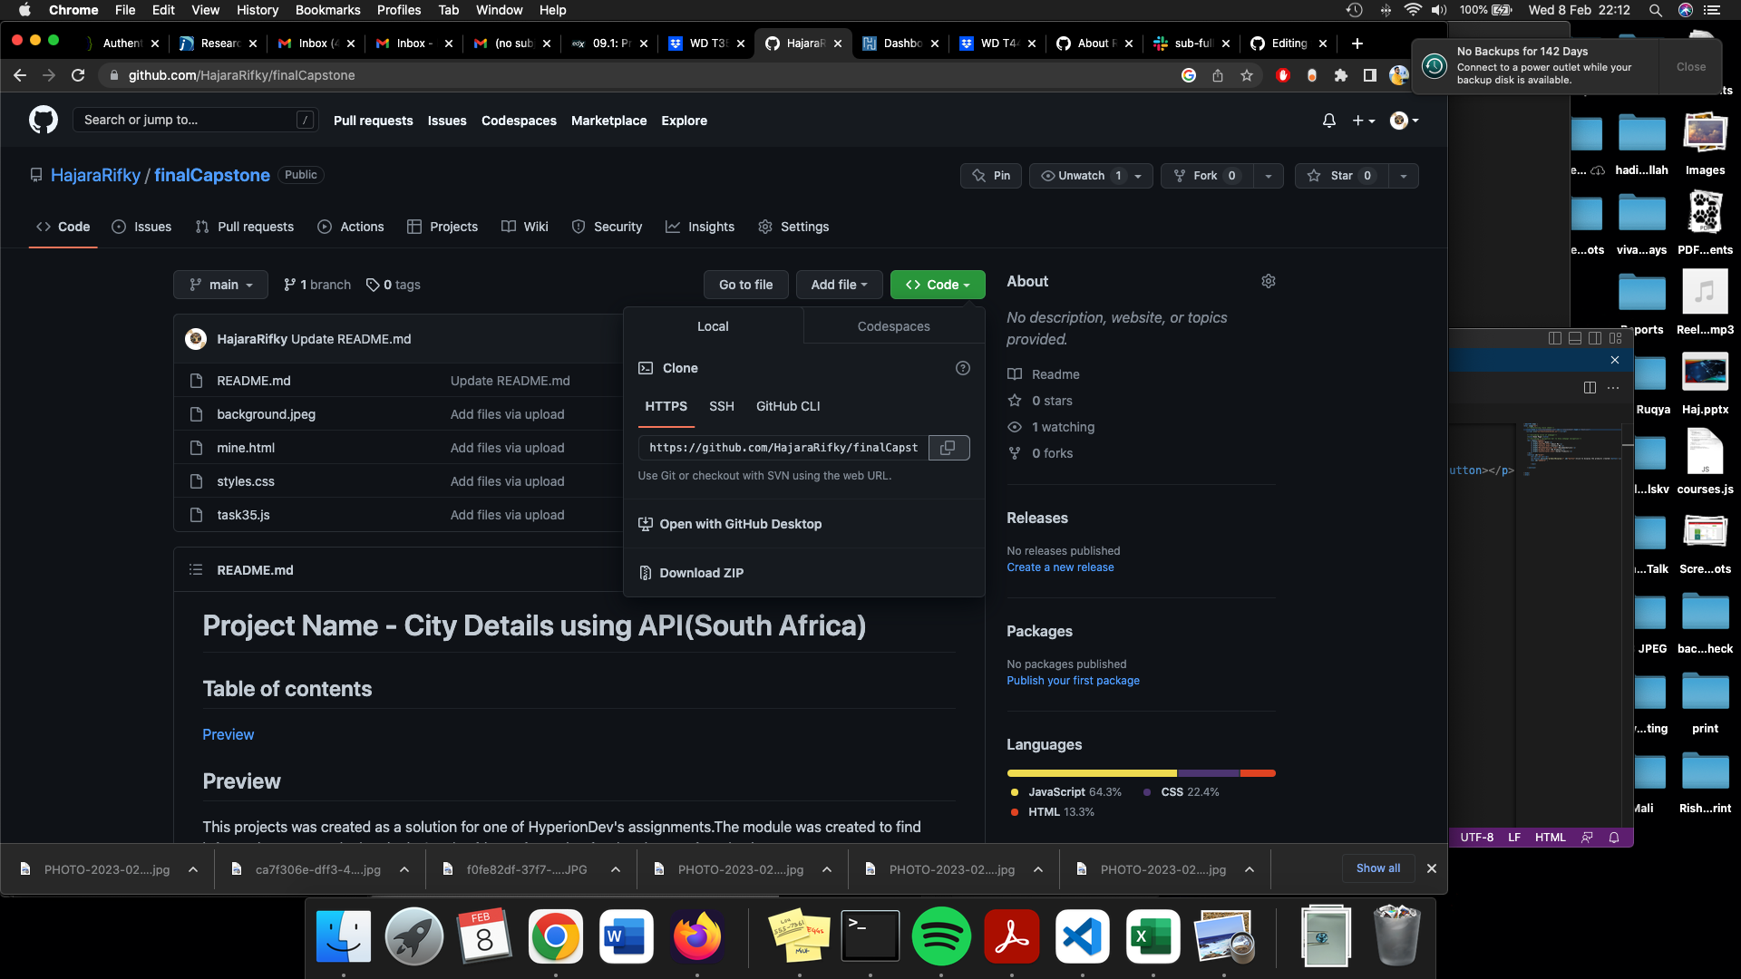Open the GitHub home logo

pos(43,120)
